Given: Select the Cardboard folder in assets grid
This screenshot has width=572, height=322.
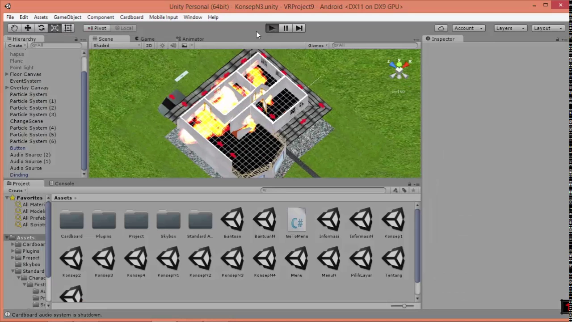Looking at the screenshot, I should [x=71, y=223].
